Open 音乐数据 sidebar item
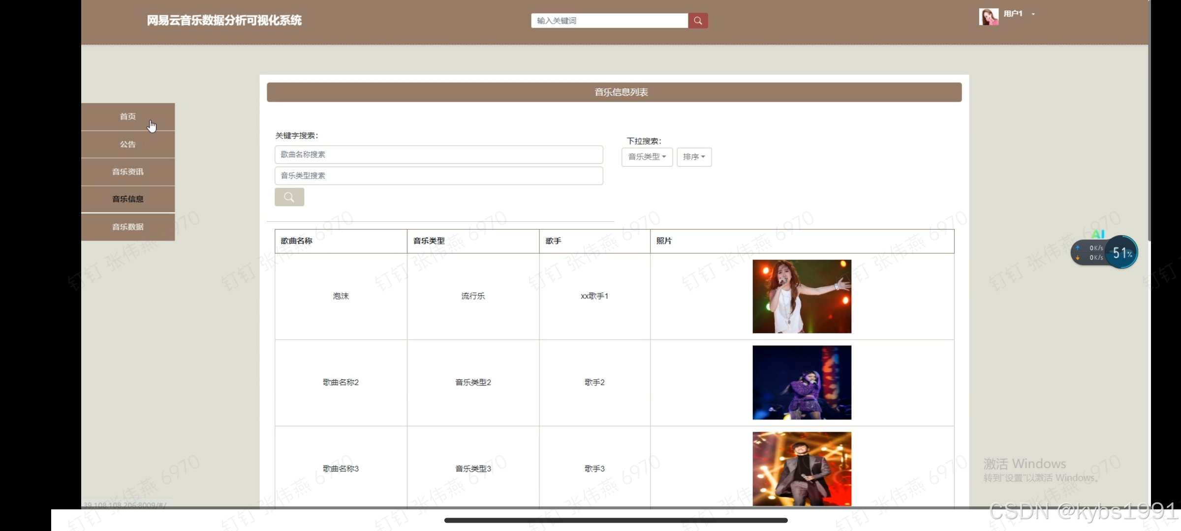The width and height of the screenshot is (1181, 531). [x=128, y=227]
